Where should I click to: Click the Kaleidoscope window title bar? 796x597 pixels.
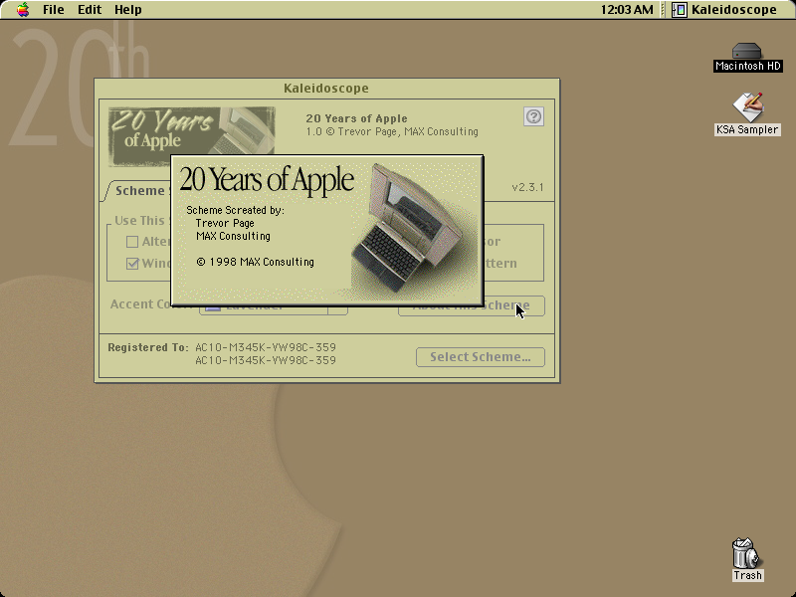pyautogui.click(x=326, y=89)
